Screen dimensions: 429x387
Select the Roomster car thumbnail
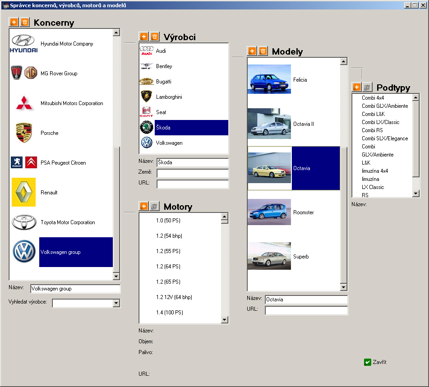coord(269,212)
